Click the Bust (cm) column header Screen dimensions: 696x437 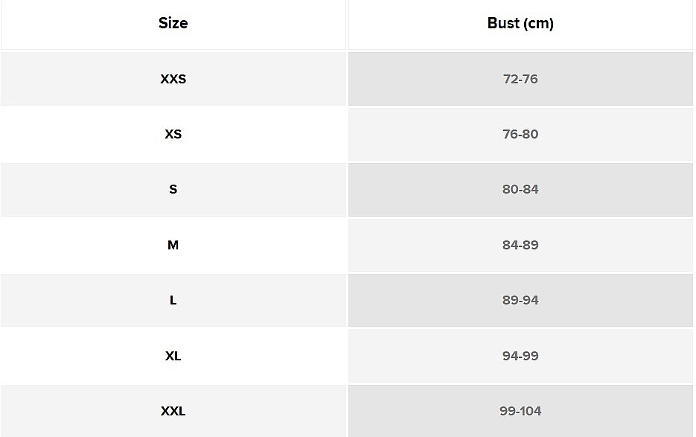(520, 23)
